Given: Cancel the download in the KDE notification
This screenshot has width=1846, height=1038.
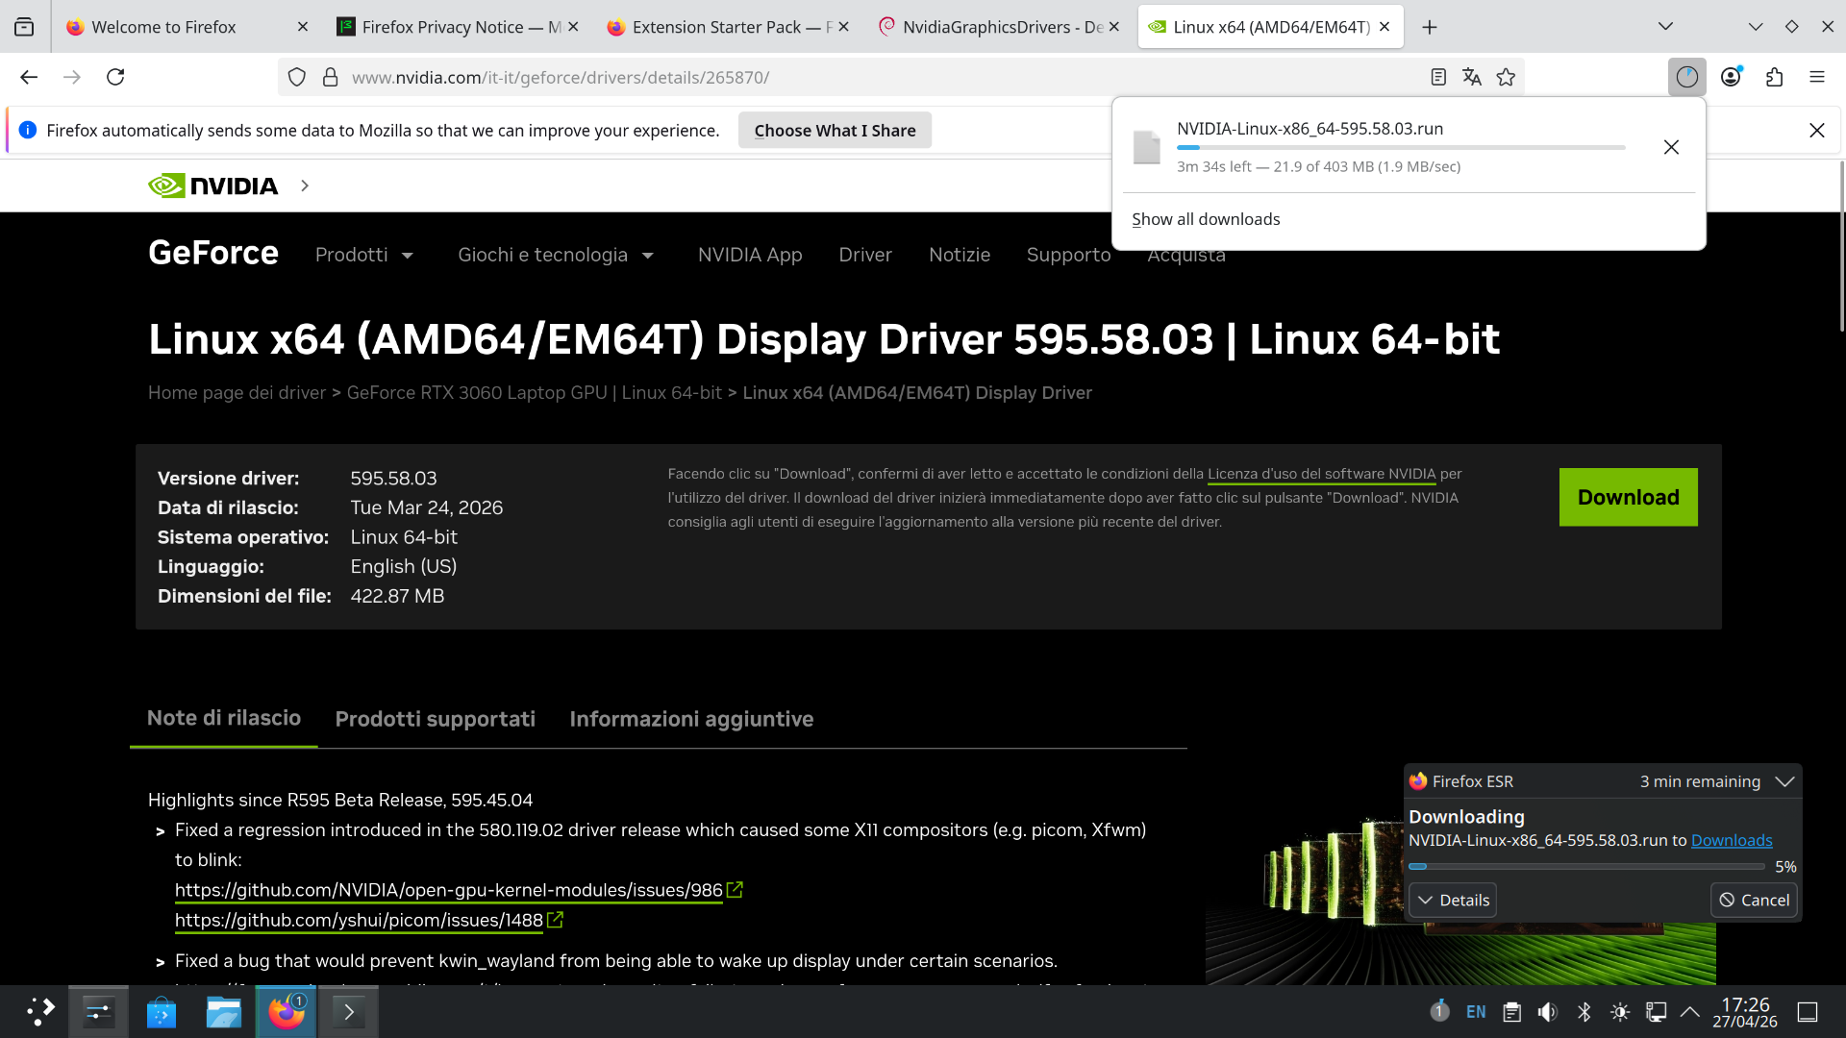Looking at the screenshot, I should [x=1754, y=900].
